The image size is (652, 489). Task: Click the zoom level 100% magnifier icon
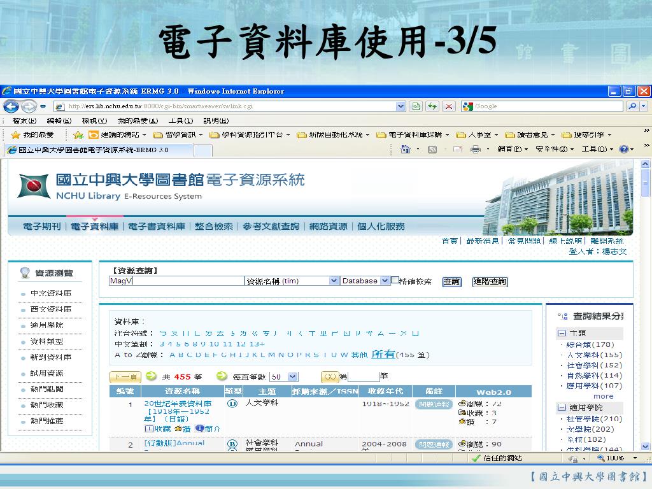click(x=601, y=458)
